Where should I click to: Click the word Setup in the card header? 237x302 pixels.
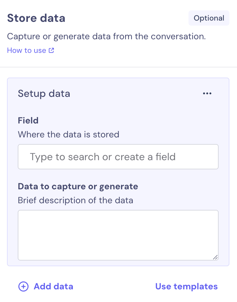[30, 93]
